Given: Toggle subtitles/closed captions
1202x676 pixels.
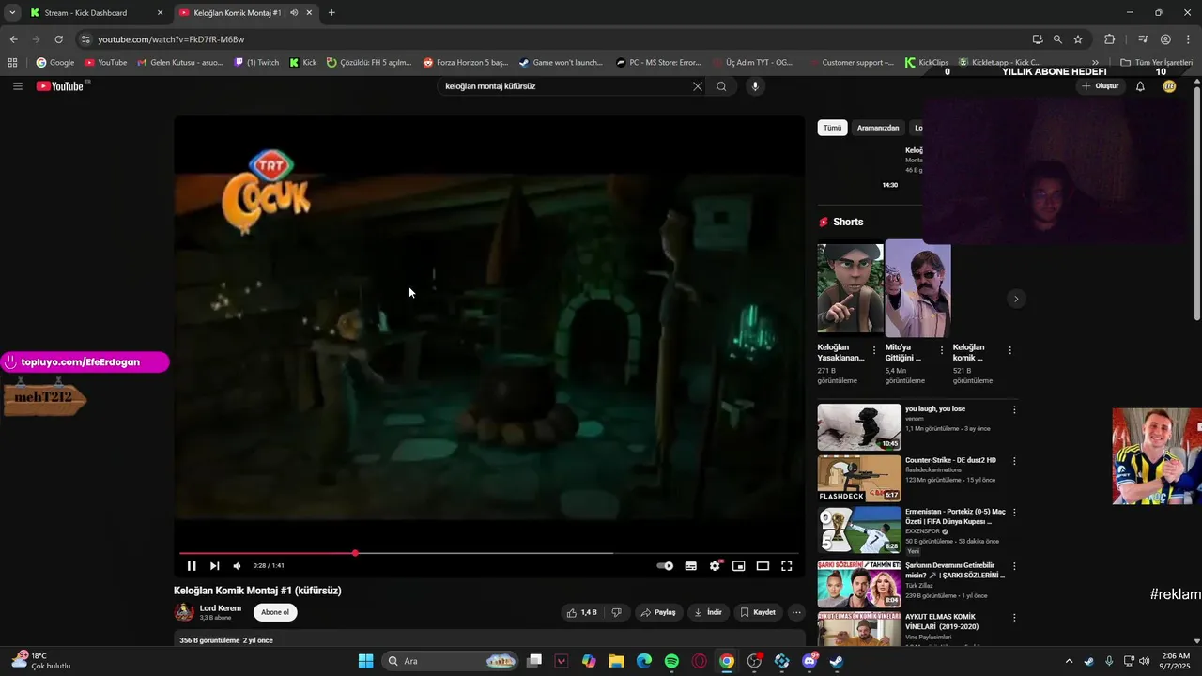Looking at the screenshot, I should (x=691, y=566).
